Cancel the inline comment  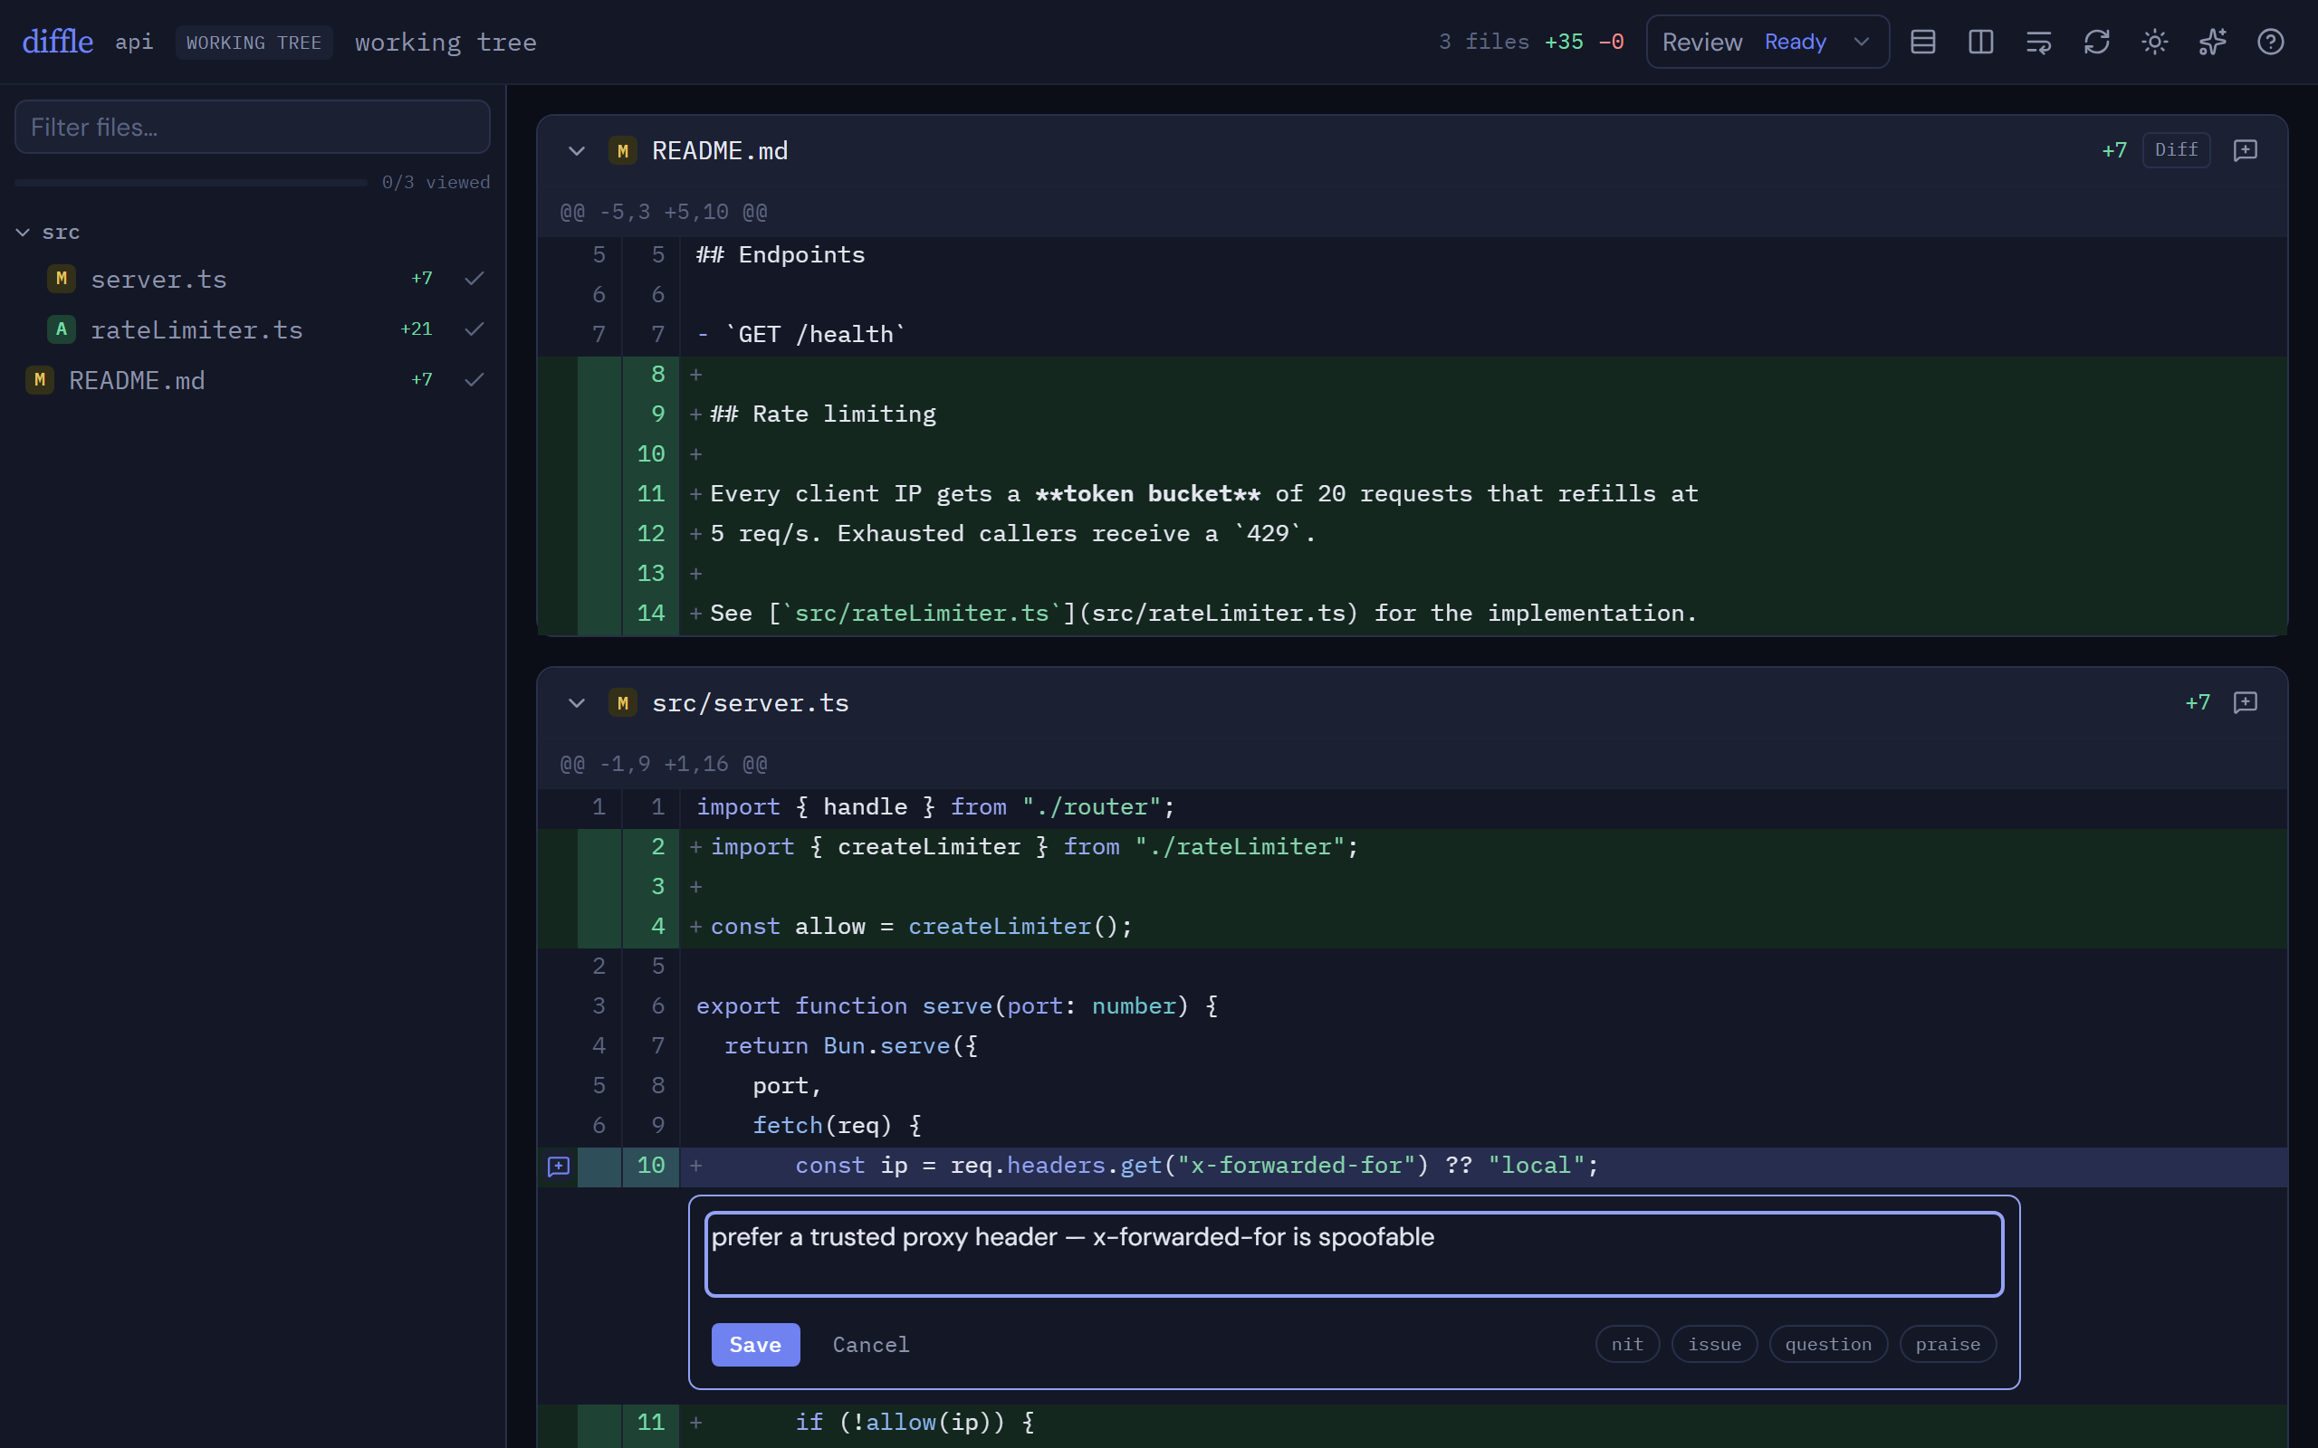[871, 1345]
